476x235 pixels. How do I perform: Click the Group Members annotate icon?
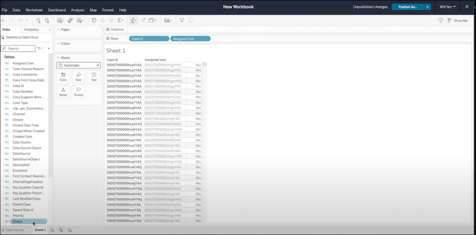pos(143,20)
